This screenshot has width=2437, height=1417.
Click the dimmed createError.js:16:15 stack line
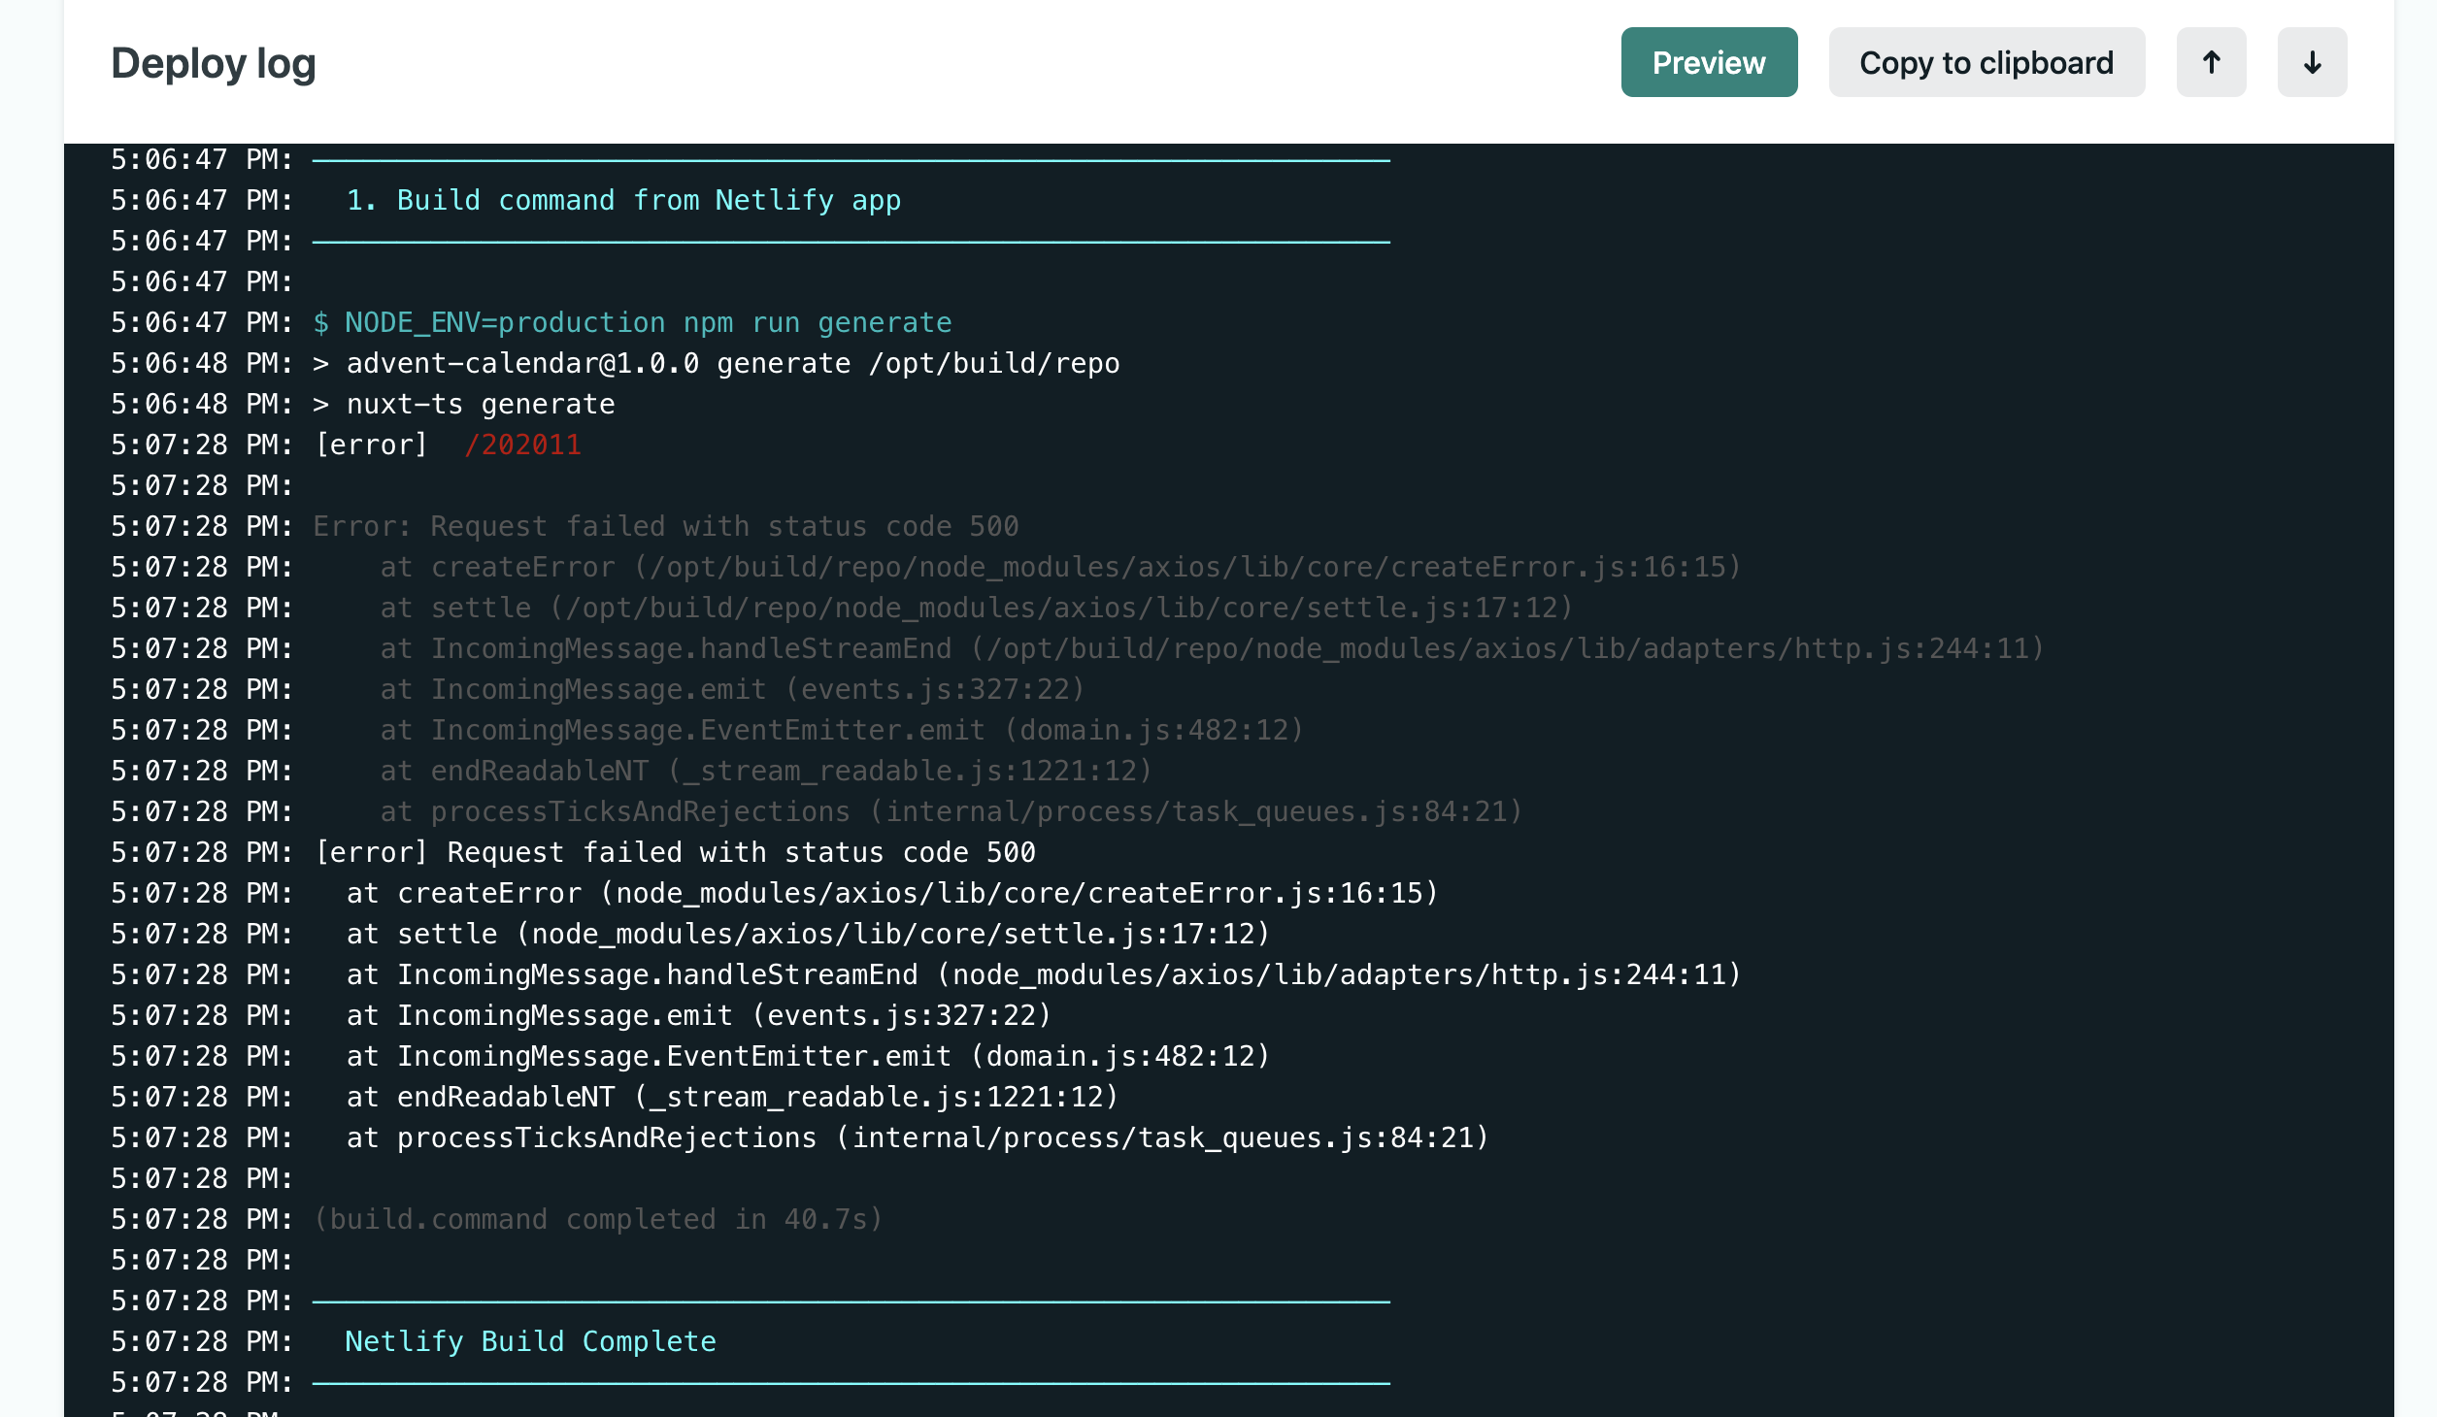(1059, 567)
